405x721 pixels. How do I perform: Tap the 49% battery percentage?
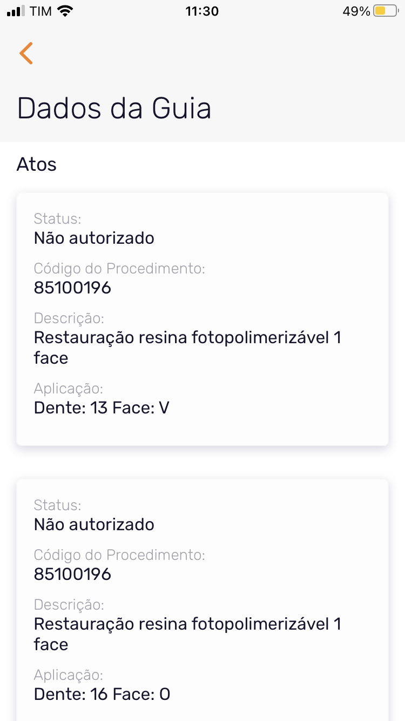point(356,11)
